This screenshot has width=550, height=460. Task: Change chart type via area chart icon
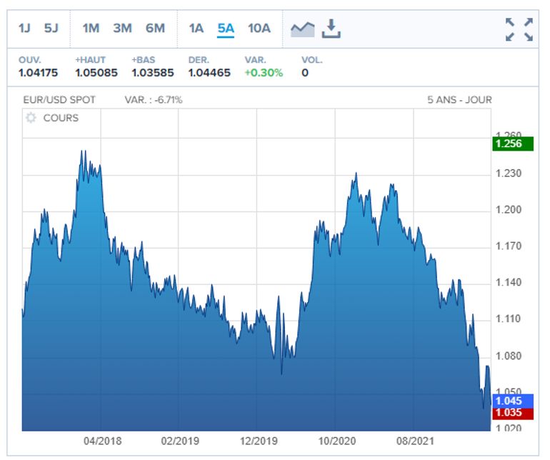pos(302,29)
